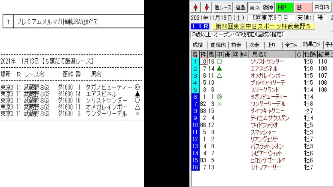333x187 pixels.
Task: Switch to the 成績 tab
Action: (x=198, y=45)
